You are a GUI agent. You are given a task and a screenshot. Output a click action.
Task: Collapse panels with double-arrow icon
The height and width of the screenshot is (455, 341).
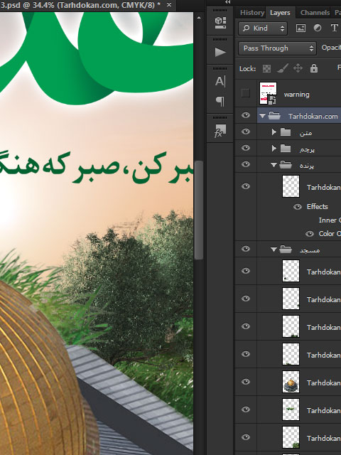coord(228,2)
